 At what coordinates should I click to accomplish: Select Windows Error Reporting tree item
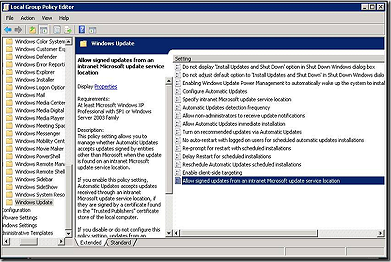40,64
